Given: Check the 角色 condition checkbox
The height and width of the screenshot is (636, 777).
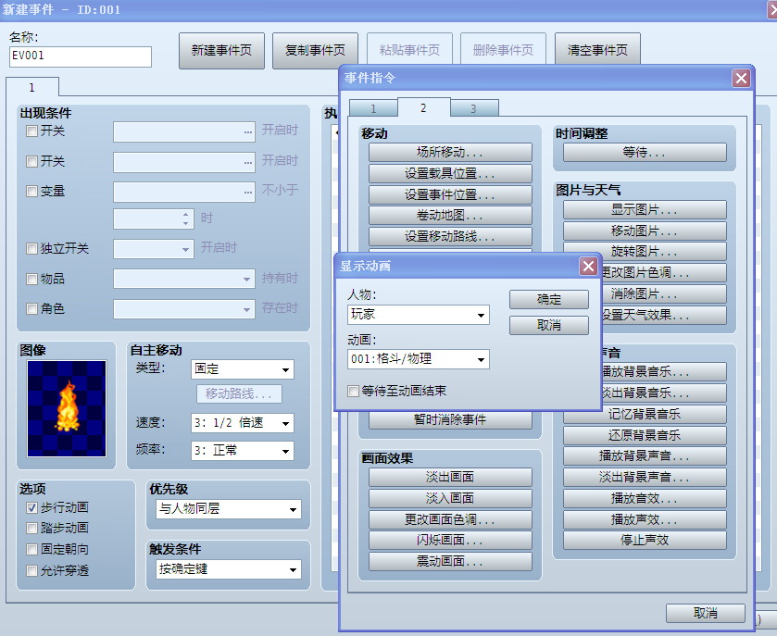Looking at the screenshot, I should coord(31,309).
